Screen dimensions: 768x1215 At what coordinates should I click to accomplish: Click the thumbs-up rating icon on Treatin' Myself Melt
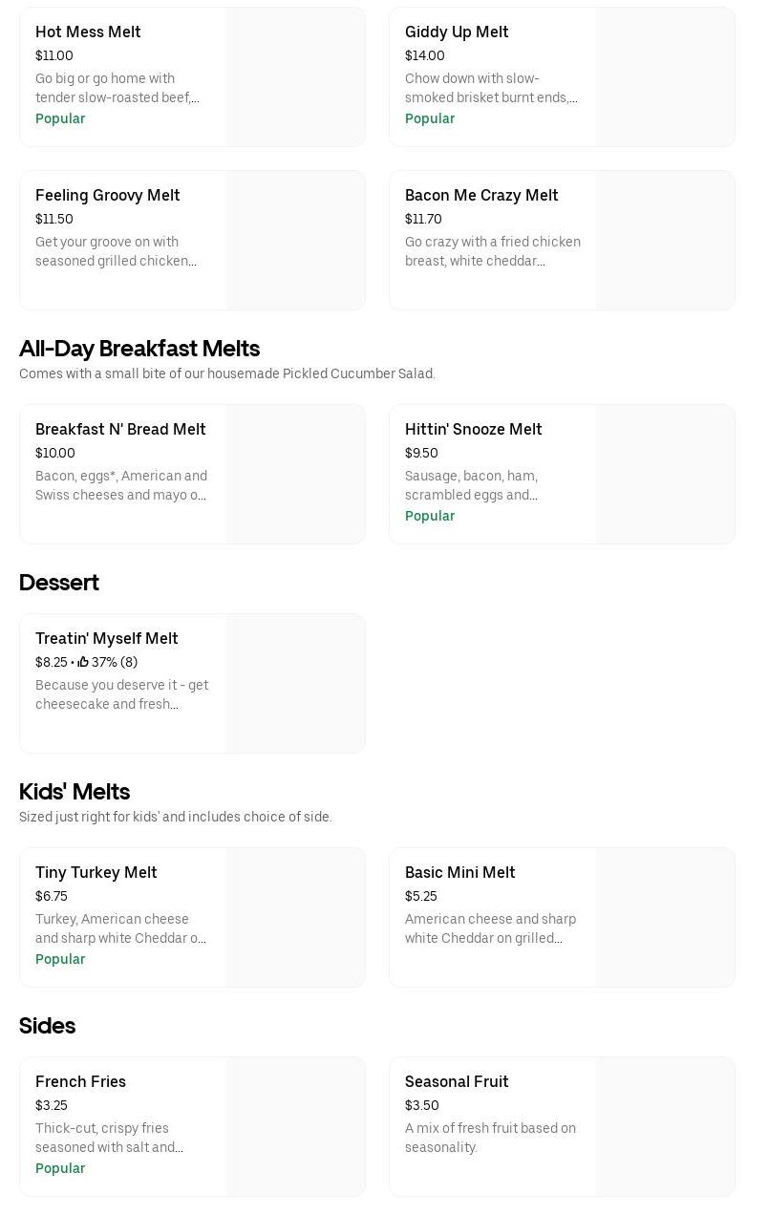tap(83, 662)
